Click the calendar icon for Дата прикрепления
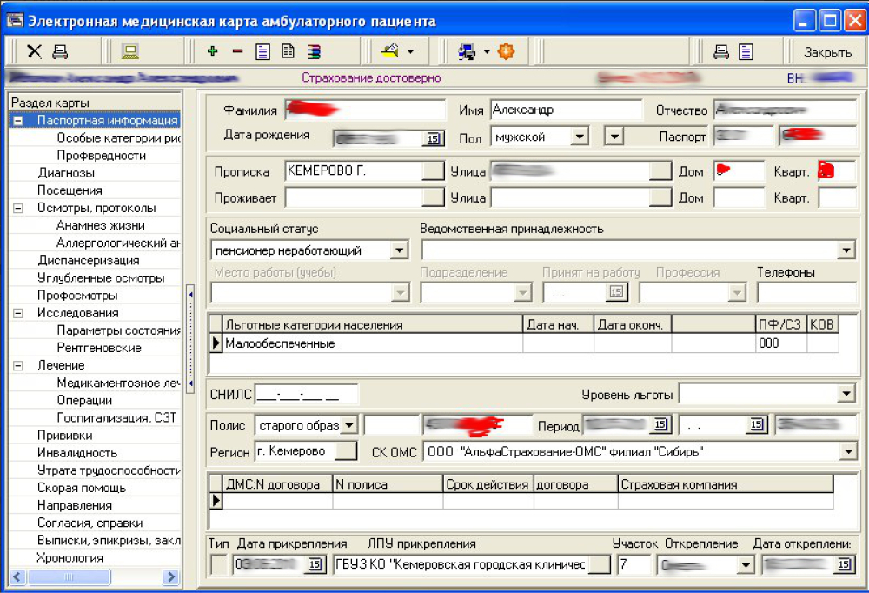869x593 pixels. tap(315, 565)
